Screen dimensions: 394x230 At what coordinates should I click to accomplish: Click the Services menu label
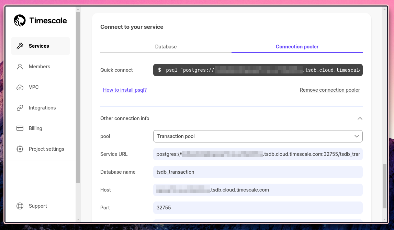[x=39, y=46]
